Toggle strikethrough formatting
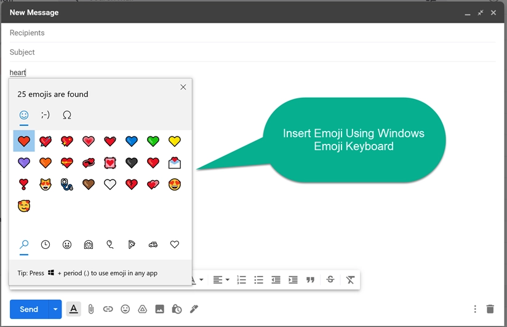 click(330, 280)
